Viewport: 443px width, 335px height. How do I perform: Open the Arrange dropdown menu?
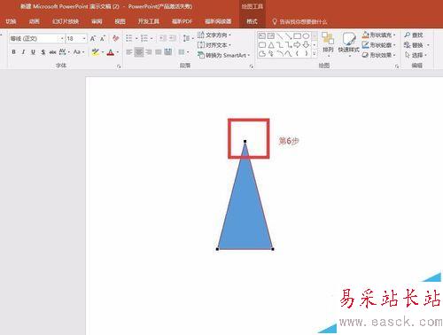328,44
